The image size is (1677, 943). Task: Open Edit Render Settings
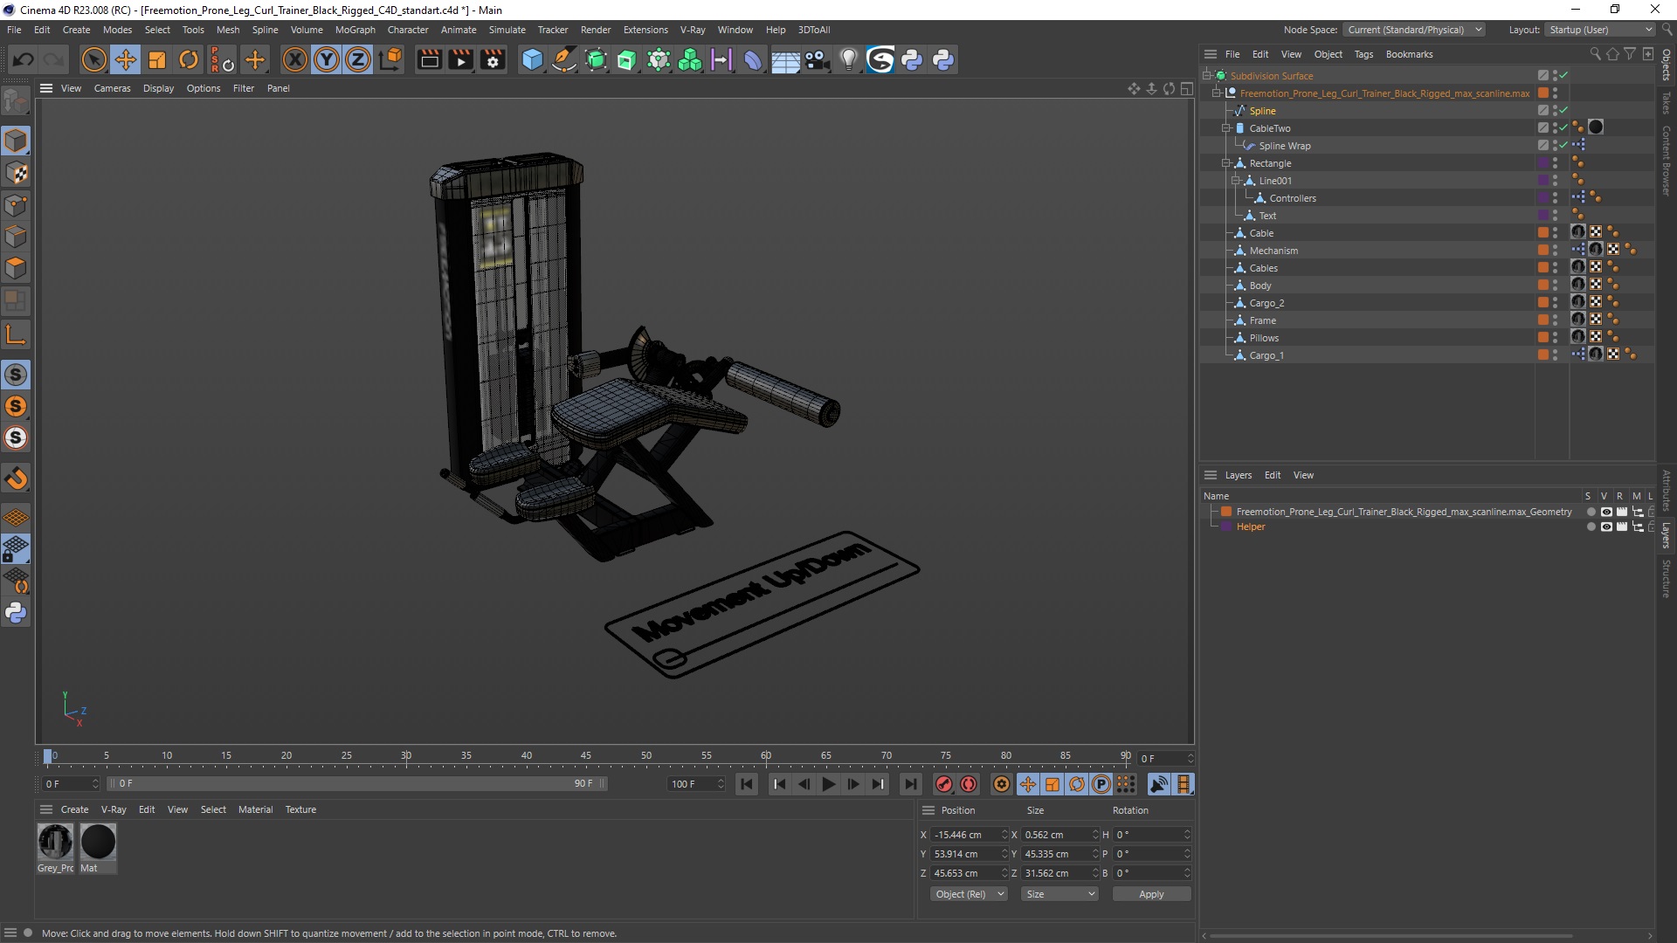493,59
